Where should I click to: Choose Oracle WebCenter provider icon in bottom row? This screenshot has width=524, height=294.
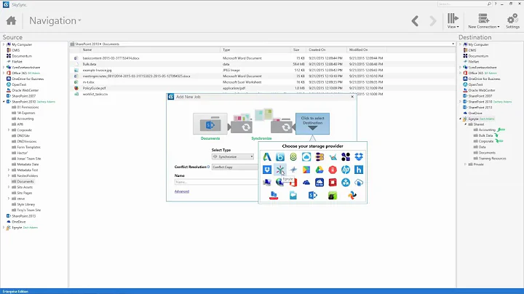[x=274, y=196]
